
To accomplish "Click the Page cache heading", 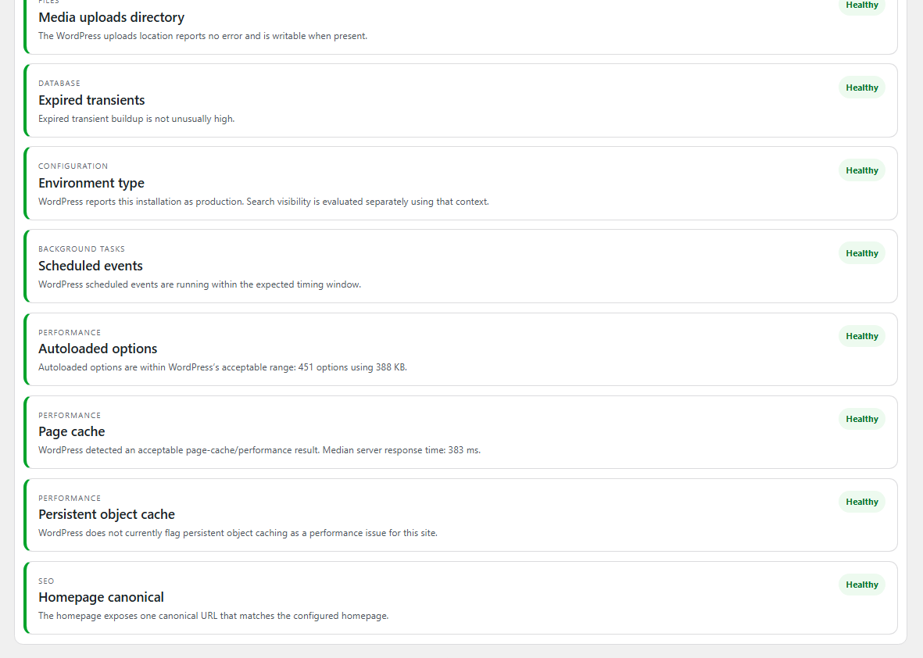I will [72, 432].
